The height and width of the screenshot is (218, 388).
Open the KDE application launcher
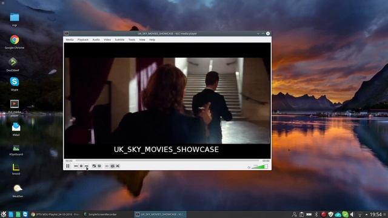(4, 214)
